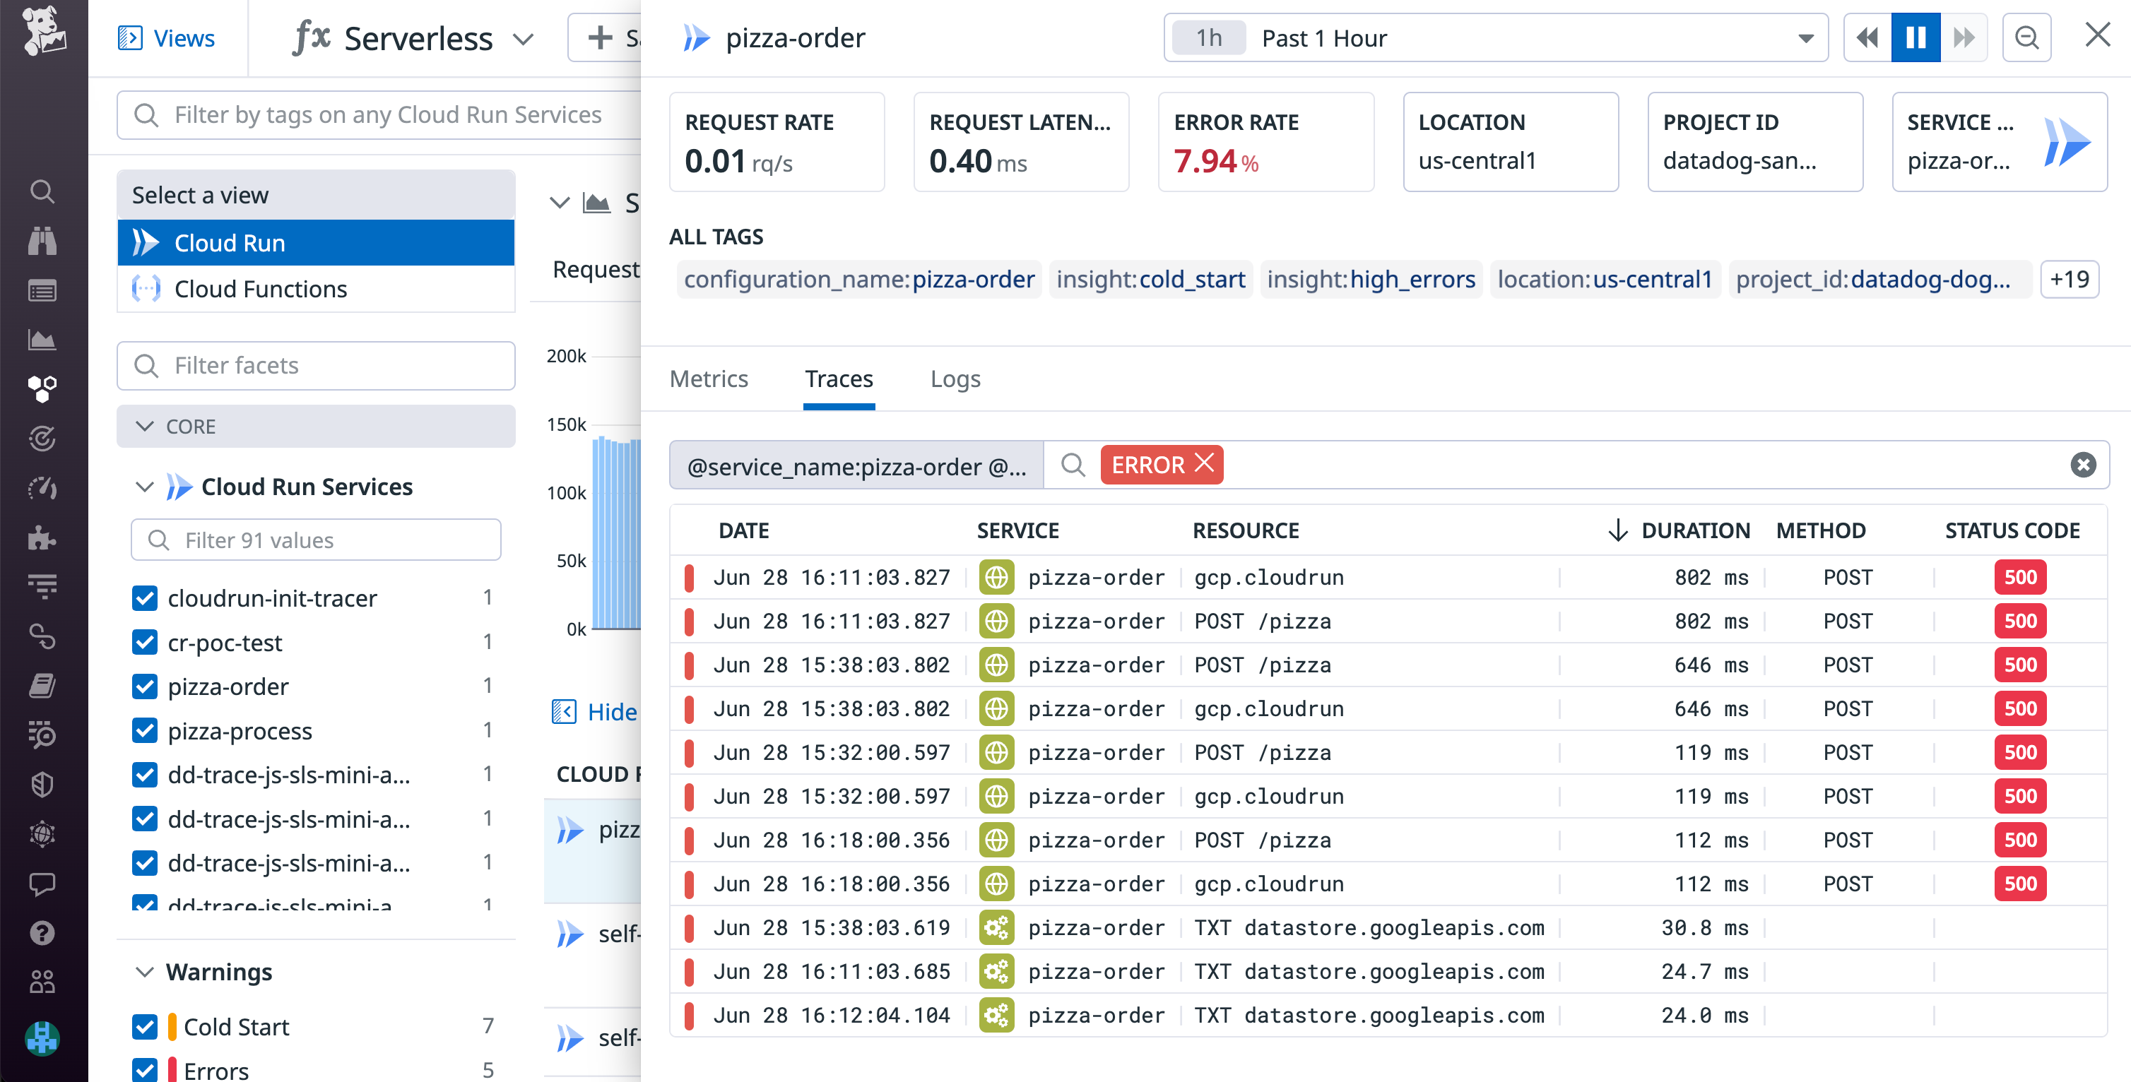The width and height of the screenshot is (2131, 1082).
Task: Select the Infrastructure hexagons icon in sidebar
Action: point(42,388)
